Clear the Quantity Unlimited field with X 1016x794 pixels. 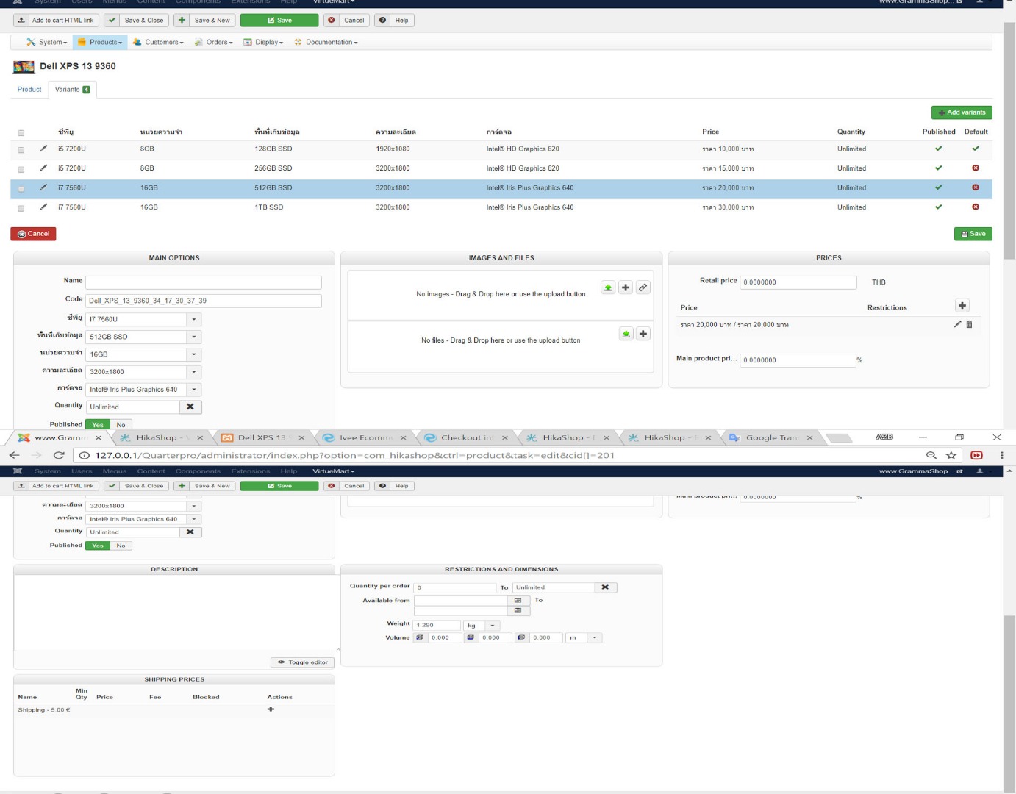[x=190, y=407]
